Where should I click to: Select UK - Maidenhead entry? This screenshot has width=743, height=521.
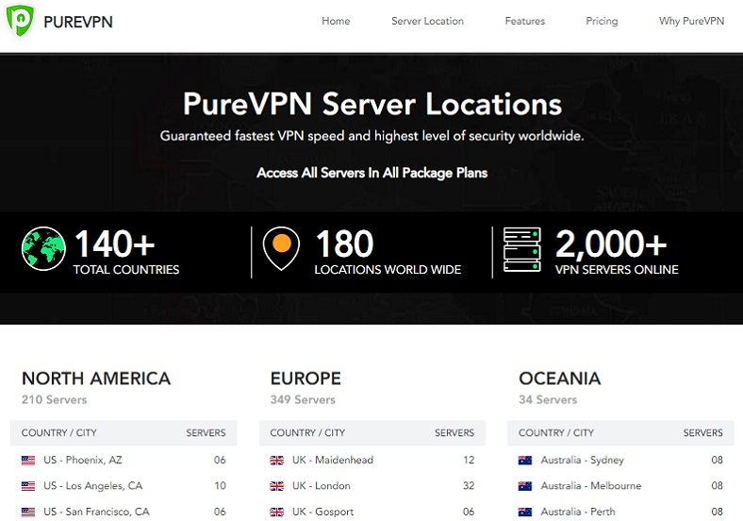click(x=372, y=460)
